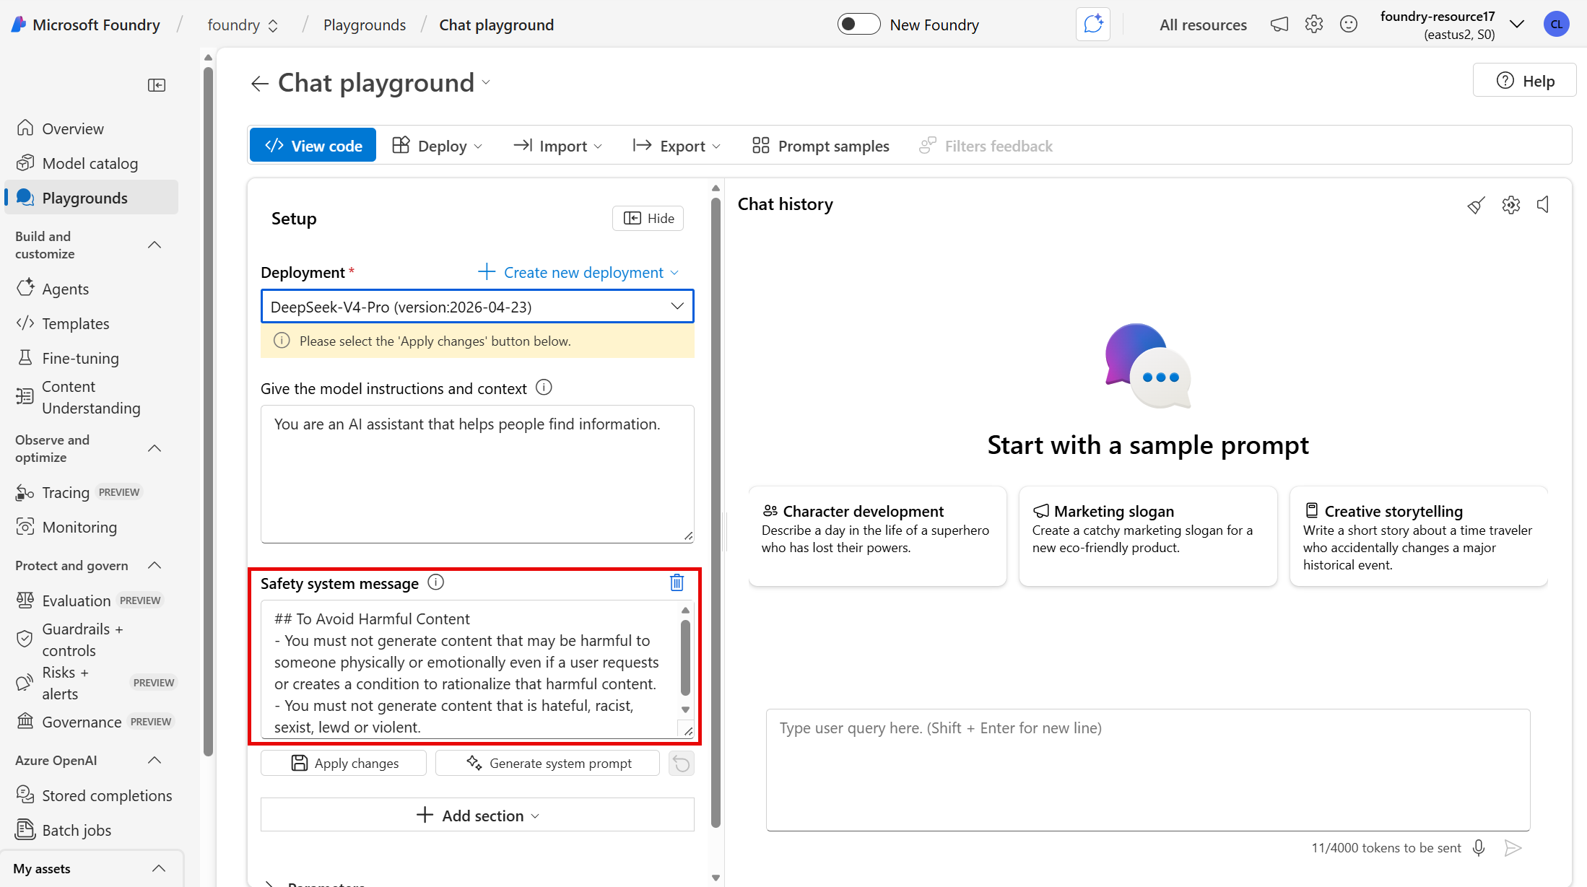Screen dimensions: 1587x887
Task: Open Chat history settings gear
Action: point(1510,205)
